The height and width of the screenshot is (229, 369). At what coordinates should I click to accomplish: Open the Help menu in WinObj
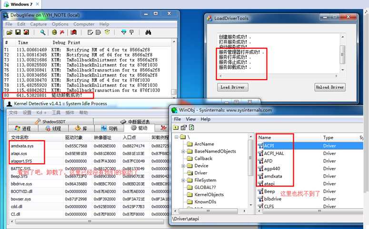click(x=205, y=119)
